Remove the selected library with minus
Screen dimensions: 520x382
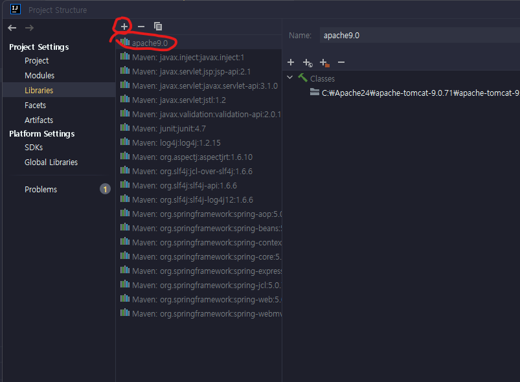[141, 27]
